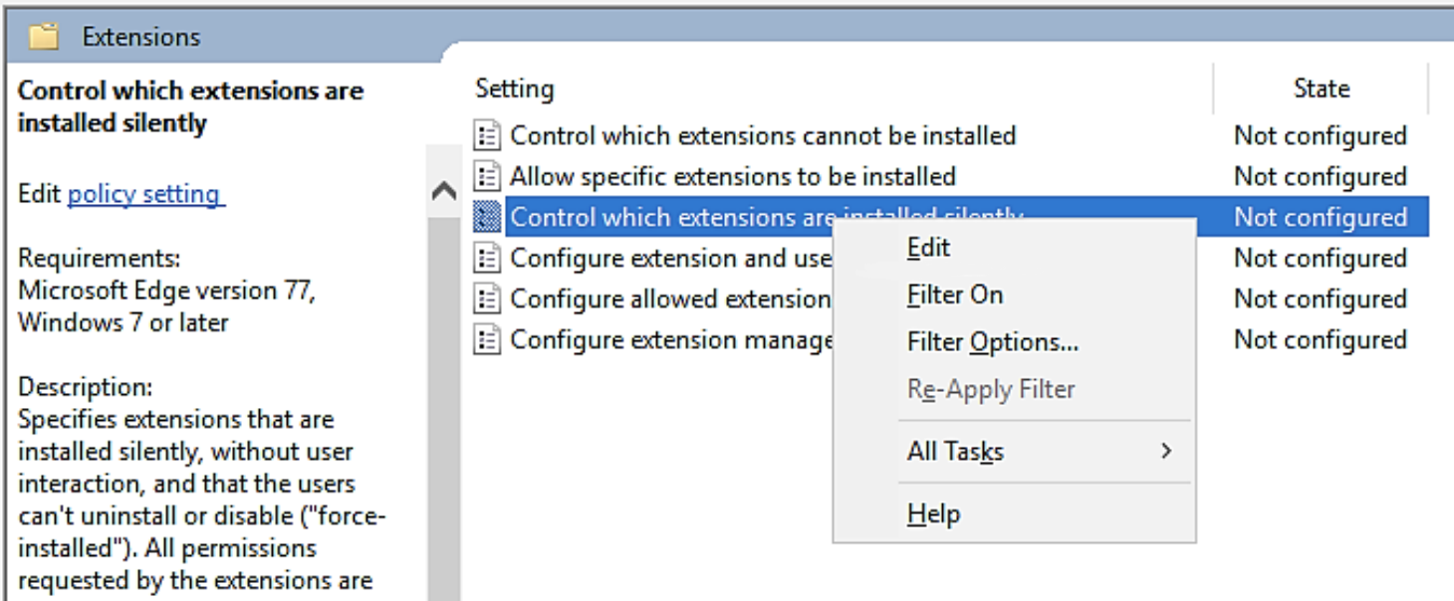Click policy icon beside 'Control which extensions cannot be installed'
1454x601 pixels.
pos(487,135)
